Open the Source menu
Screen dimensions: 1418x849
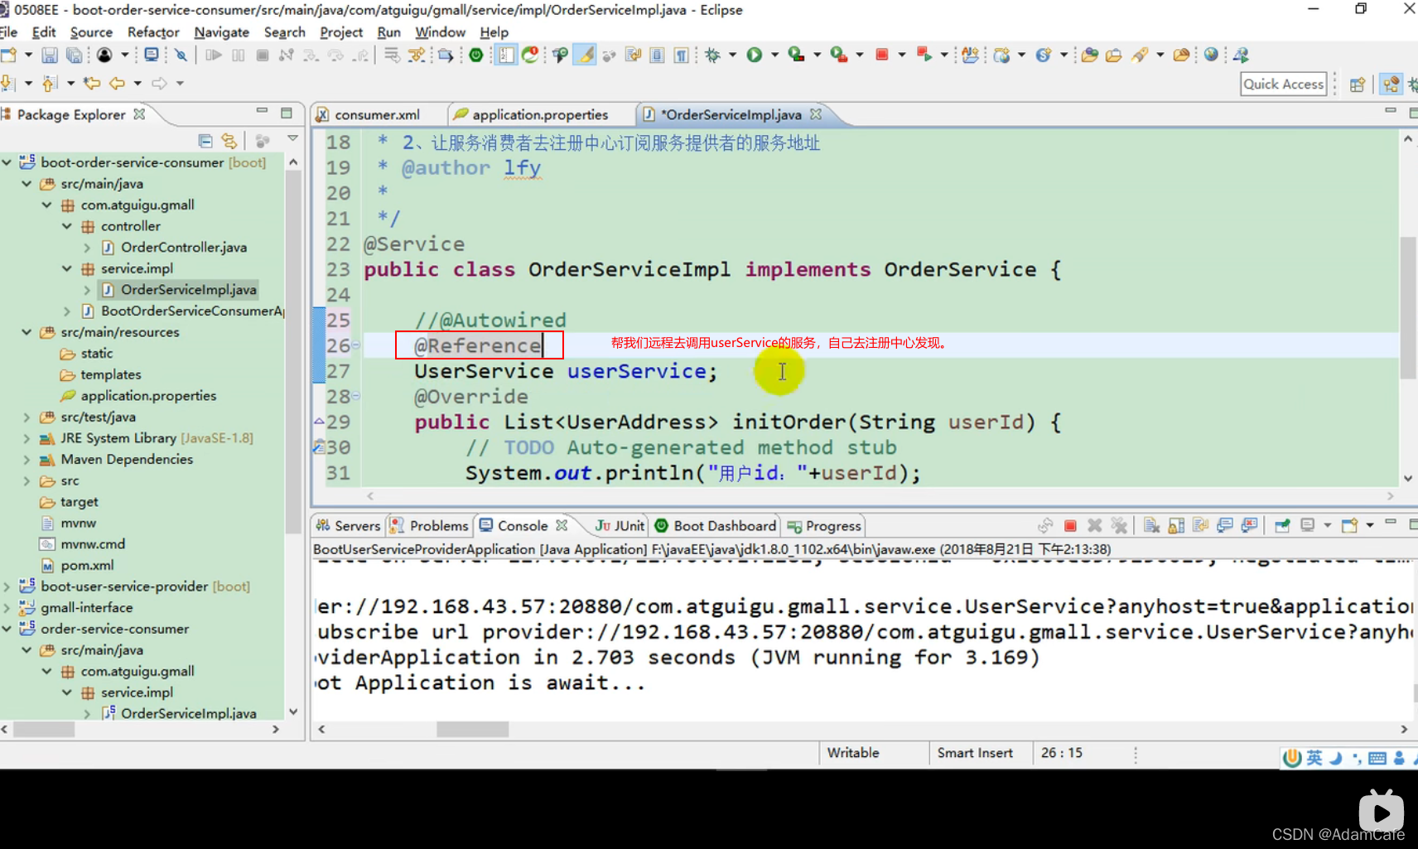click(x=91, y=32)
